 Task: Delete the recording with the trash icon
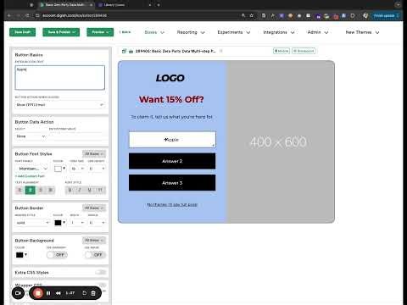93,293
